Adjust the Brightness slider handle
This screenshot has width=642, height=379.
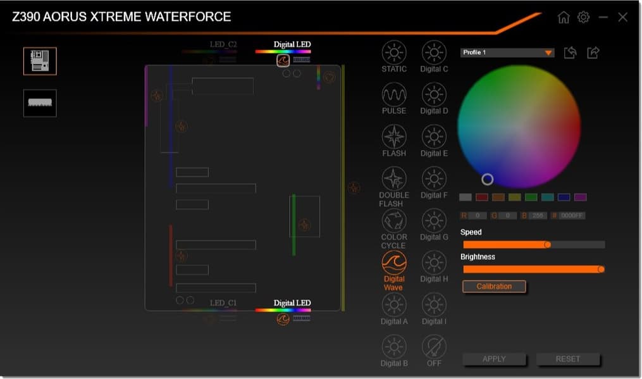(601, 269)
